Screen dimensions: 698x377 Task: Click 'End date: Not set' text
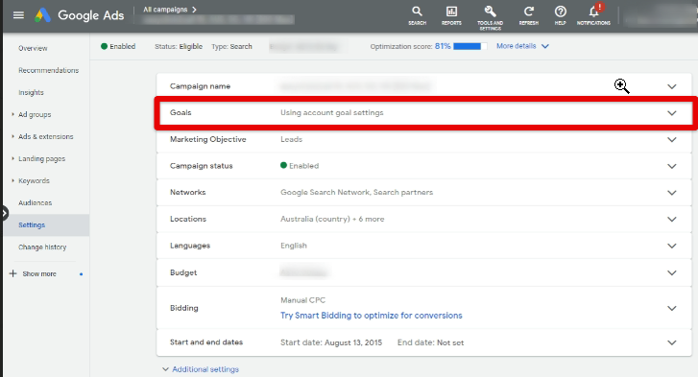(430, 342)
